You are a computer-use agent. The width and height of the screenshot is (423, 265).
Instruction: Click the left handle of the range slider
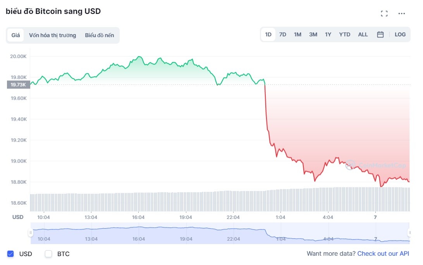click(31, 233)
